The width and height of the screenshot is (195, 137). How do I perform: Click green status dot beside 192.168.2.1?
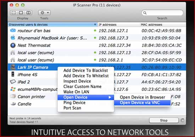pos(95,60)
